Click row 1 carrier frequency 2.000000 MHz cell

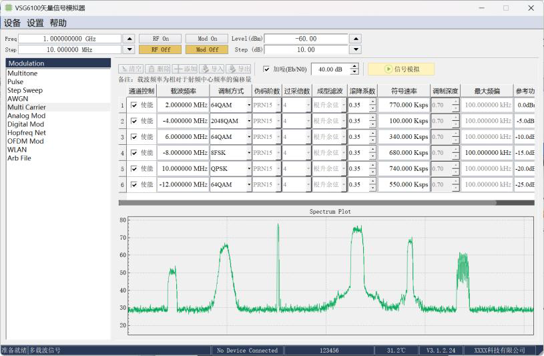(183, 105)
